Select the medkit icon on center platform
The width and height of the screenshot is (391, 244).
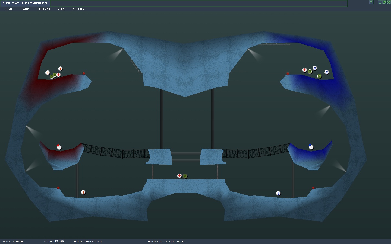(x=179, y=176)
